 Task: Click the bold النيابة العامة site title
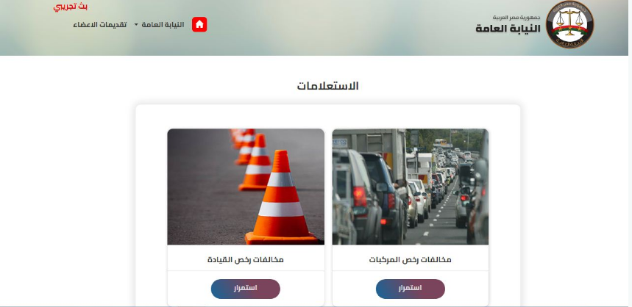click(508, 29)
